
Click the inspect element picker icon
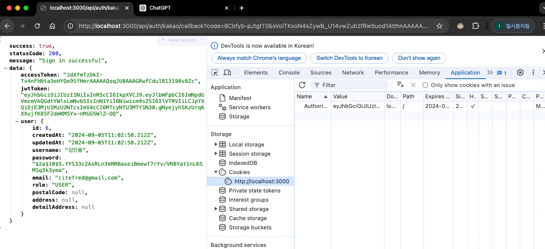(214, 72)
